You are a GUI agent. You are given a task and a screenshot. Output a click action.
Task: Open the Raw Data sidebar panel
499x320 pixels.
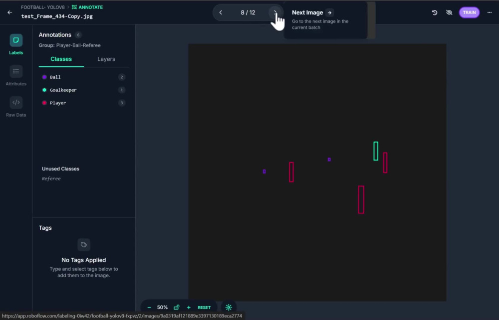pyautogui.click(x=16, y=107)
